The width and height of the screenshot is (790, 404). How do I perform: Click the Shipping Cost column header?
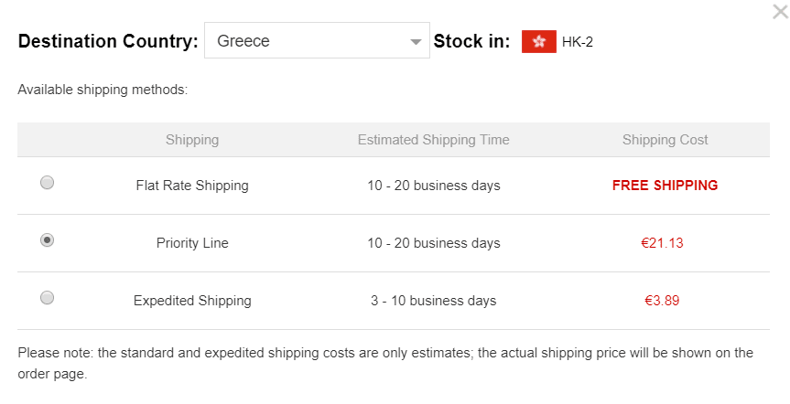tap(666, 140)
